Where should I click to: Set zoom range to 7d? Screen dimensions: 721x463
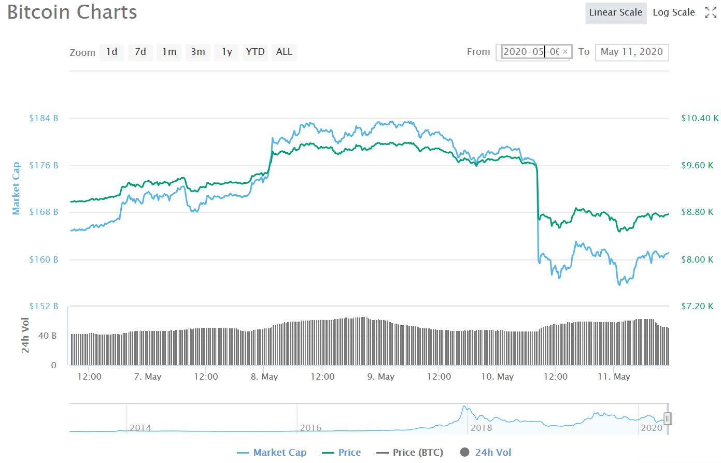tap(140, 52)
